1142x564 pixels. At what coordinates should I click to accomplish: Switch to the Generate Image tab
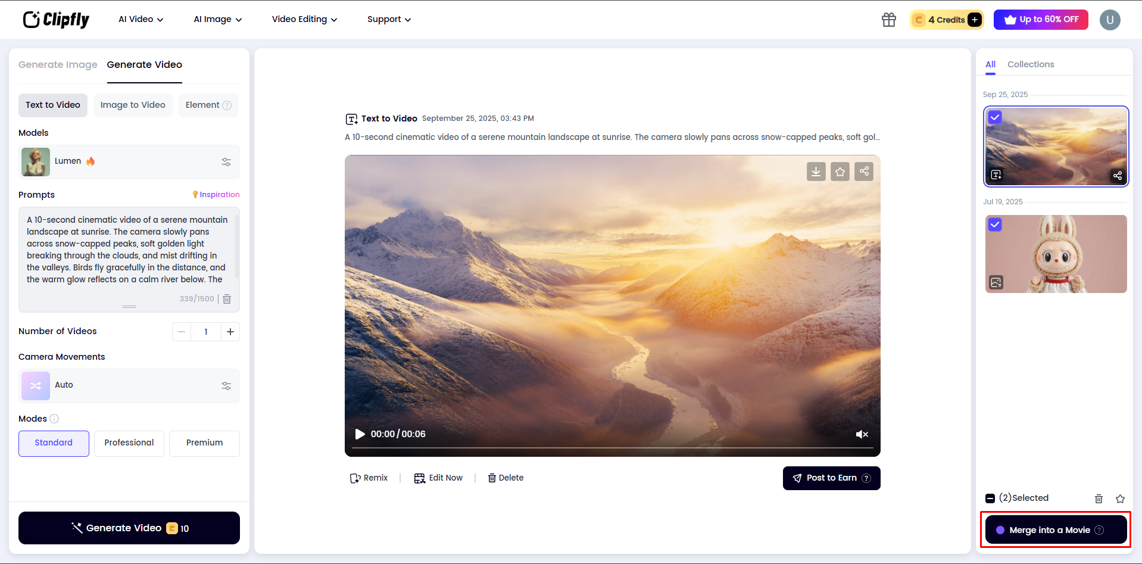click(58, 64)
